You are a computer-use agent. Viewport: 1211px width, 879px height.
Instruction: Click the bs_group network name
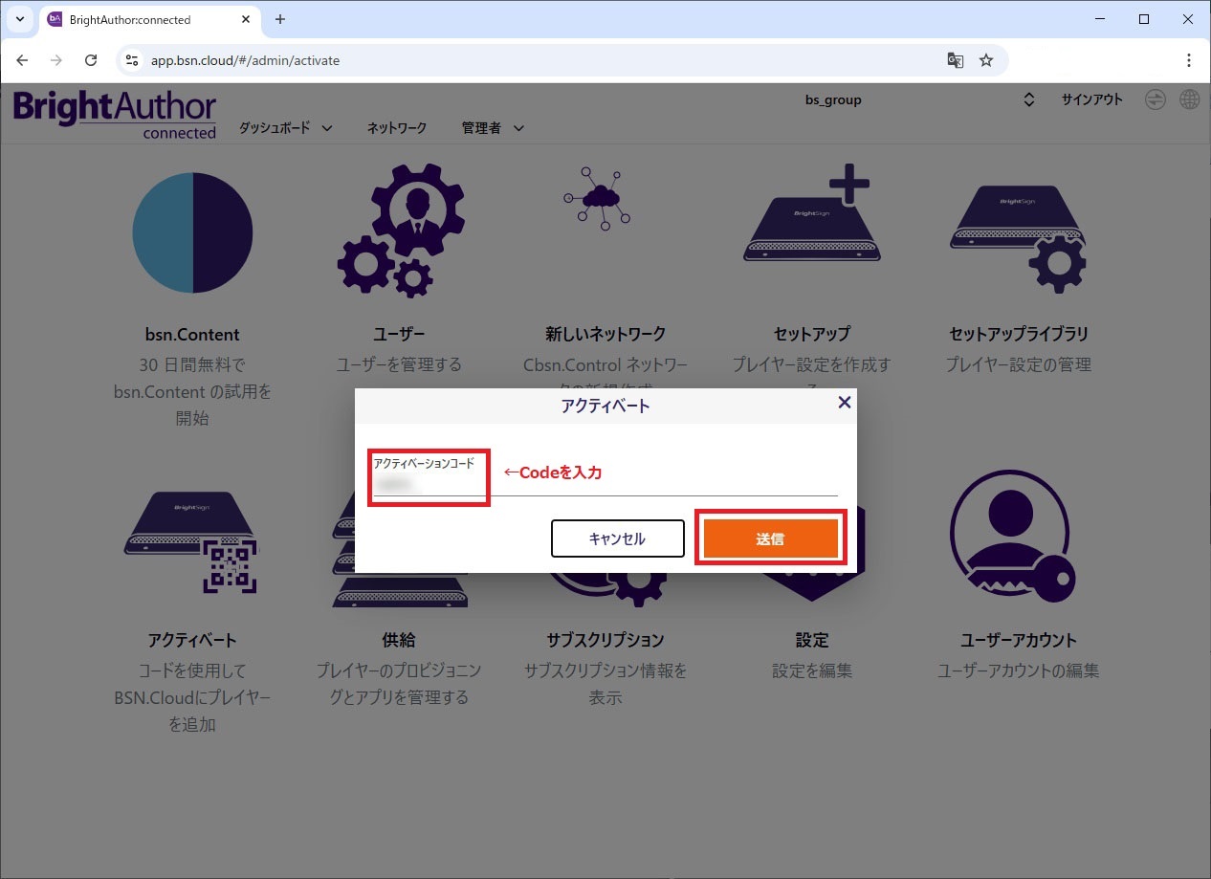click(833, 99)
